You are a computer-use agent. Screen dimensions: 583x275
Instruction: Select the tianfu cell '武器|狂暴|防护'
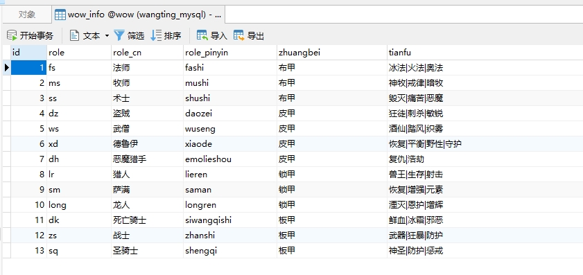pos(485,236)
